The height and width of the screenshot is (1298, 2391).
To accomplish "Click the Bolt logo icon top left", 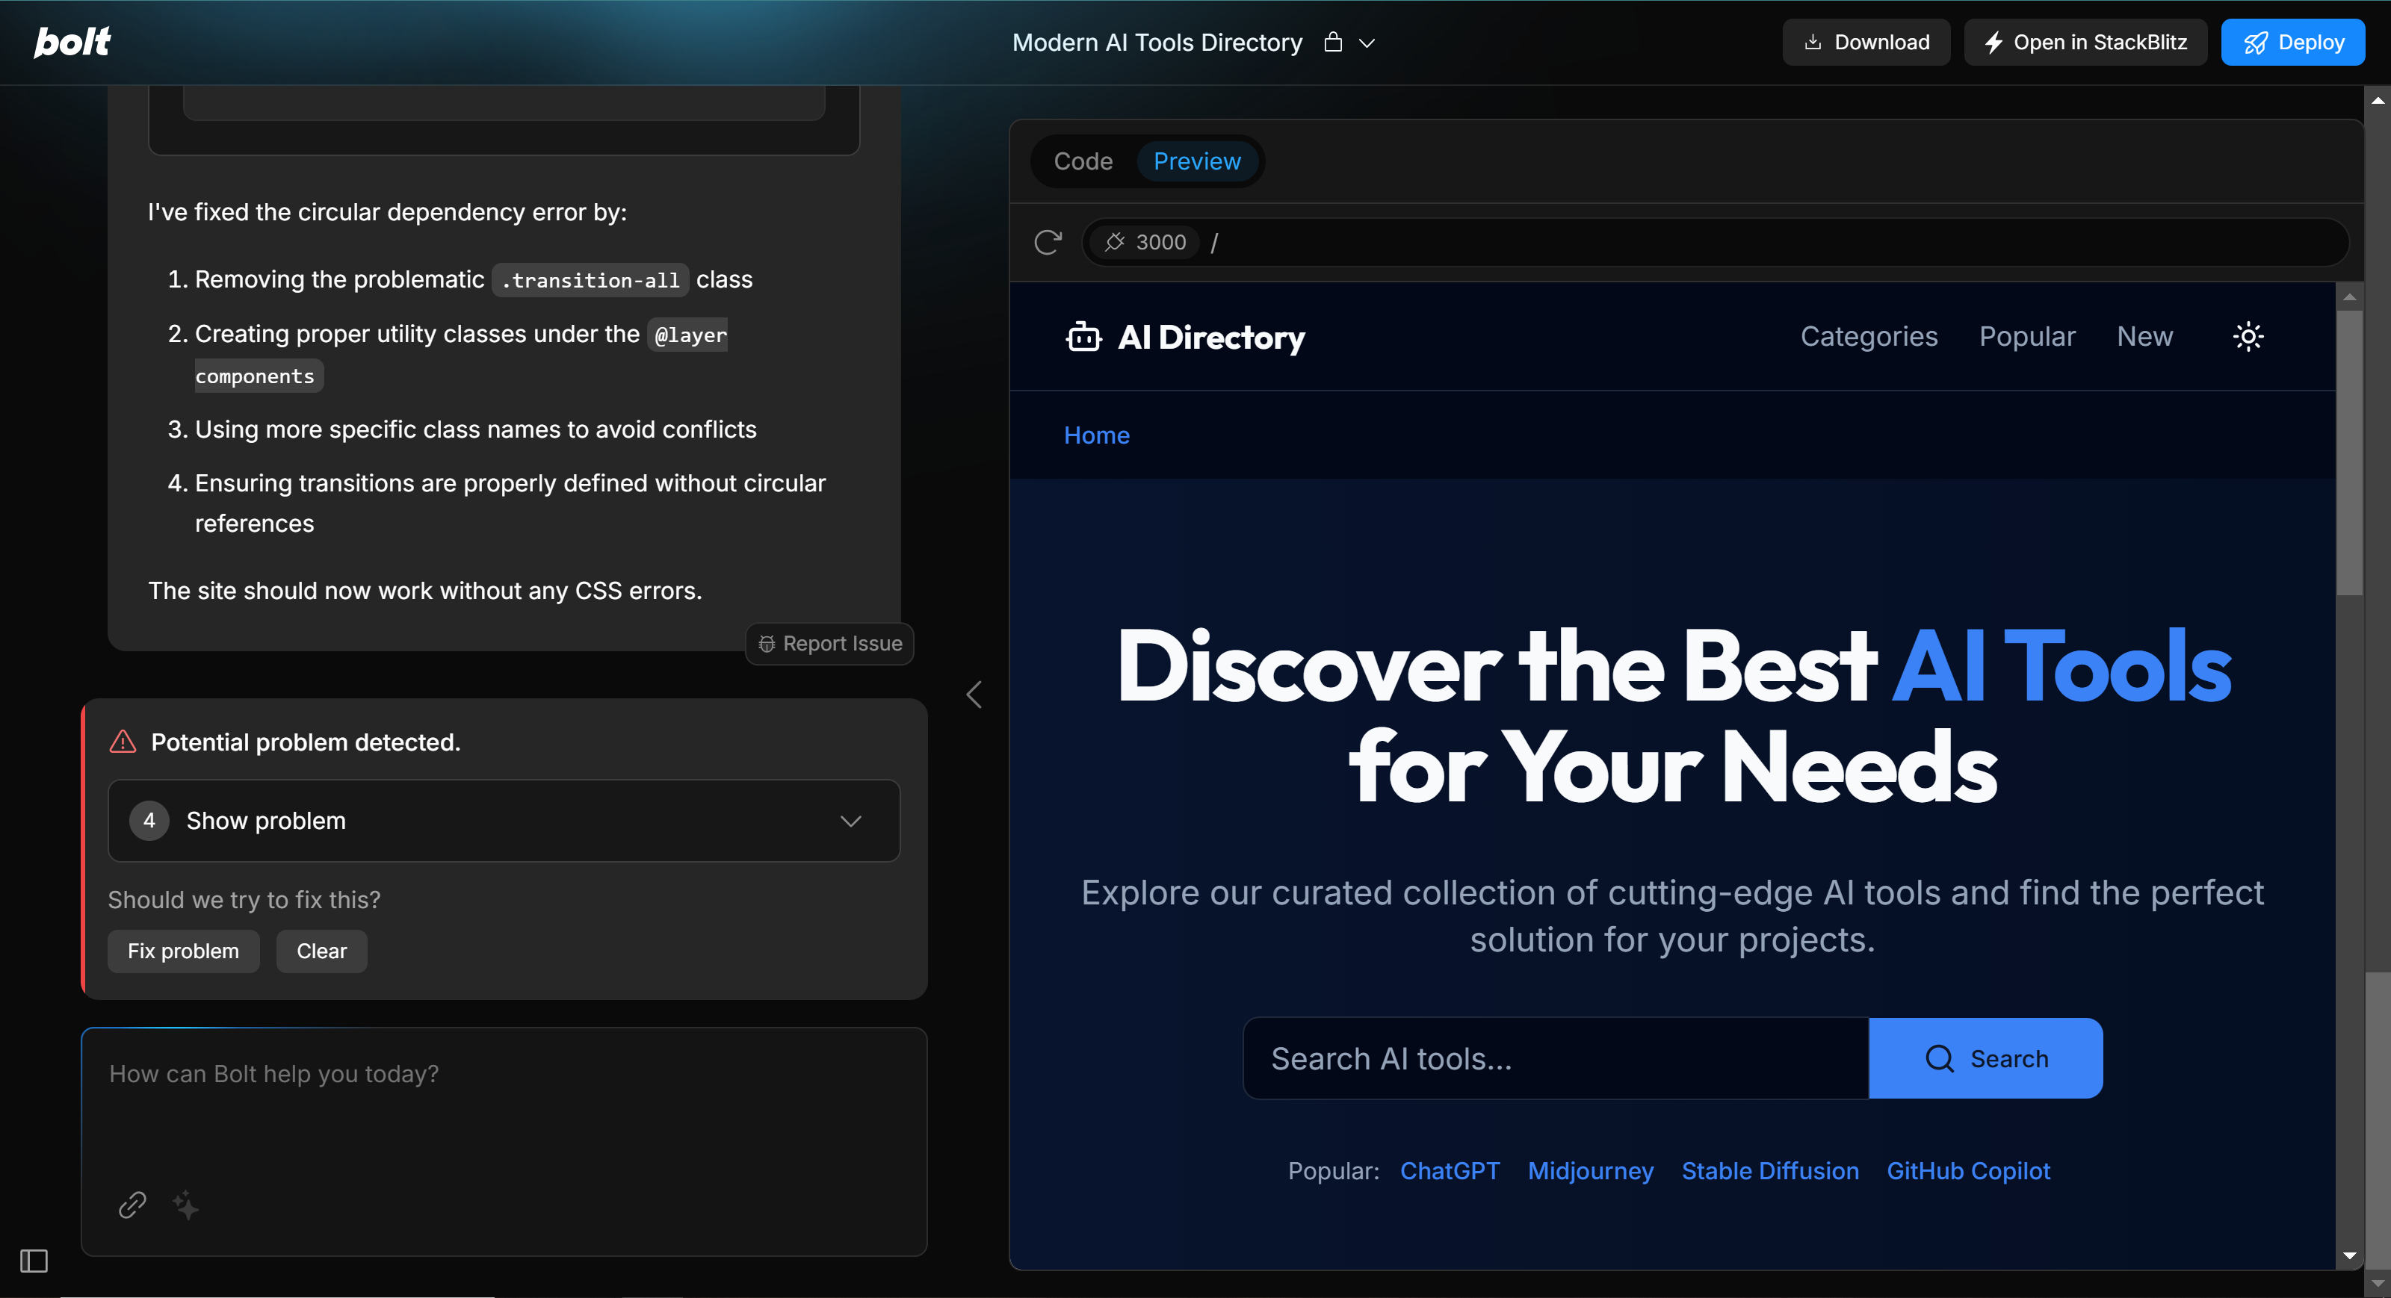I will (73, 42).
